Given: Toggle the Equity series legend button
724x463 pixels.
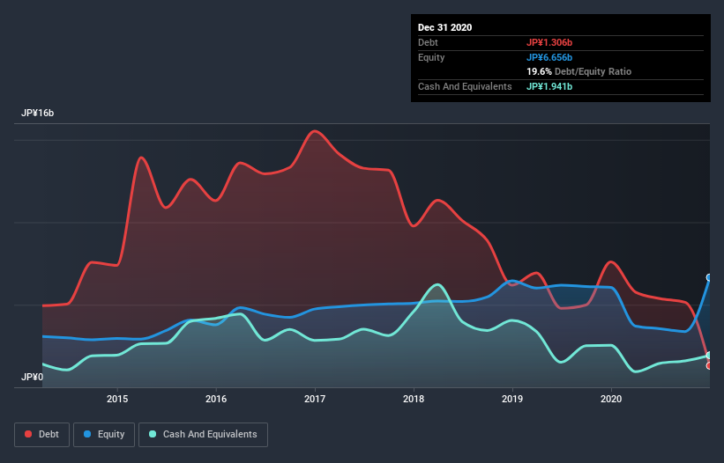Looking at the screenshot, I should [x=104, y=435].
